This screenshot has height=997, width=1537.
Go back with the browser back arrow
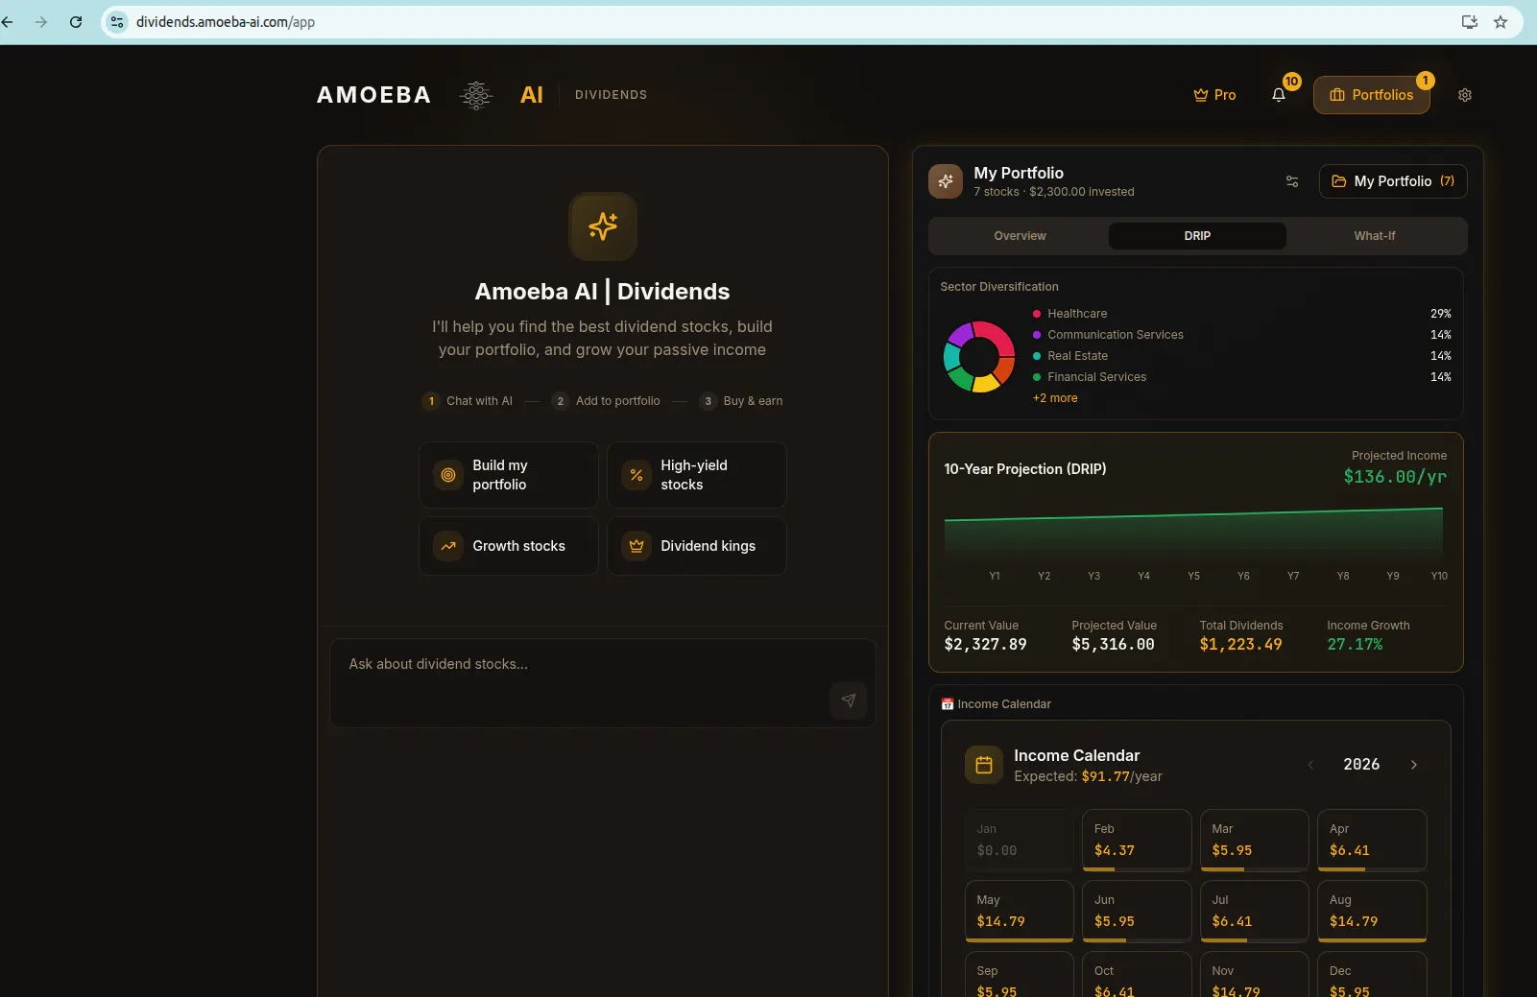(8, 22)
